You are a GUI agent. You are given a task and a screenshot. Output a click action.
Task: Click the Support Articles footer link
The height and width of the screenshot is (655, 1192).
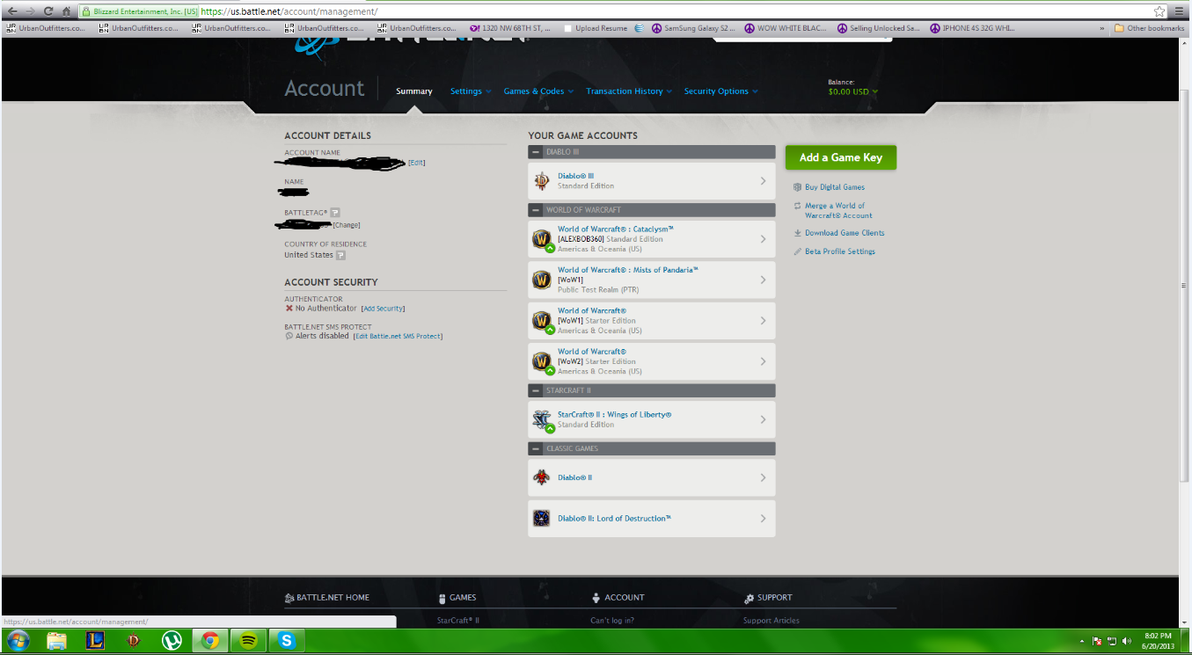[772, 621]
